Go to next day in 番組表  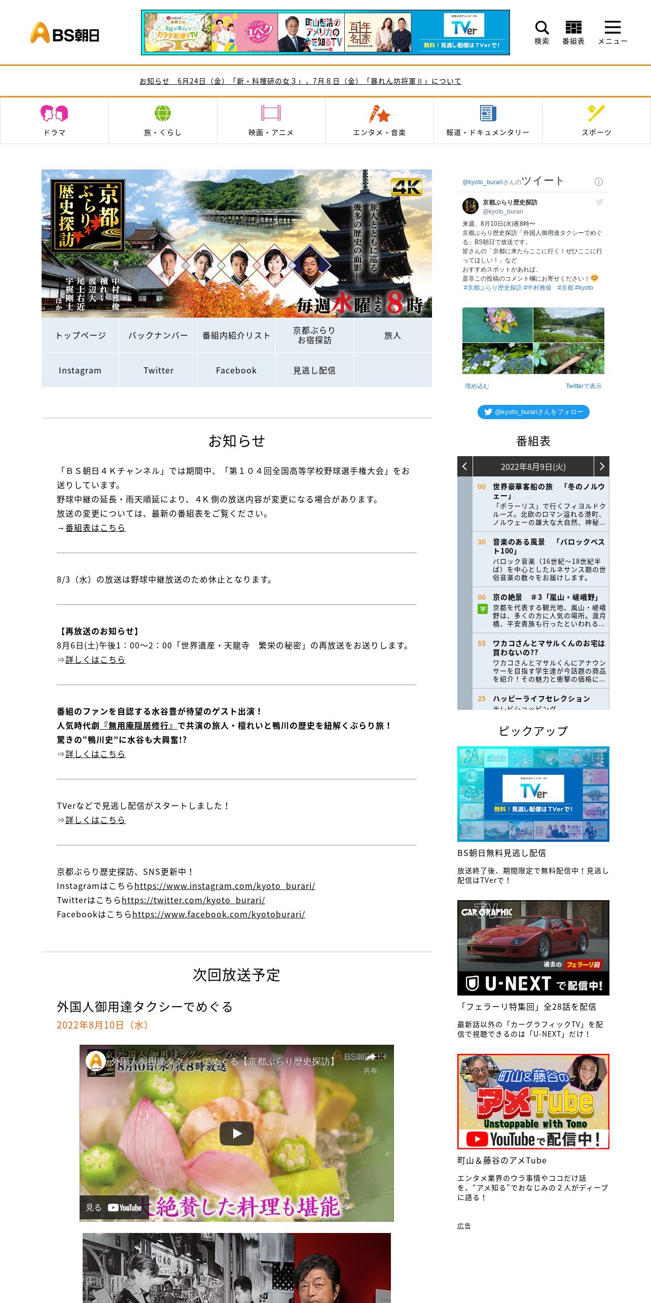(601, 466)
